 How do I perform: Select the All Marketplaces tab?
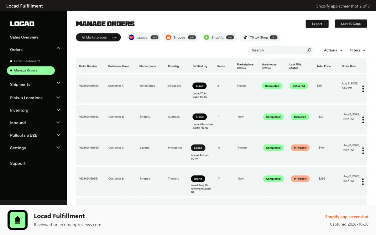click(x=98, y=37)
